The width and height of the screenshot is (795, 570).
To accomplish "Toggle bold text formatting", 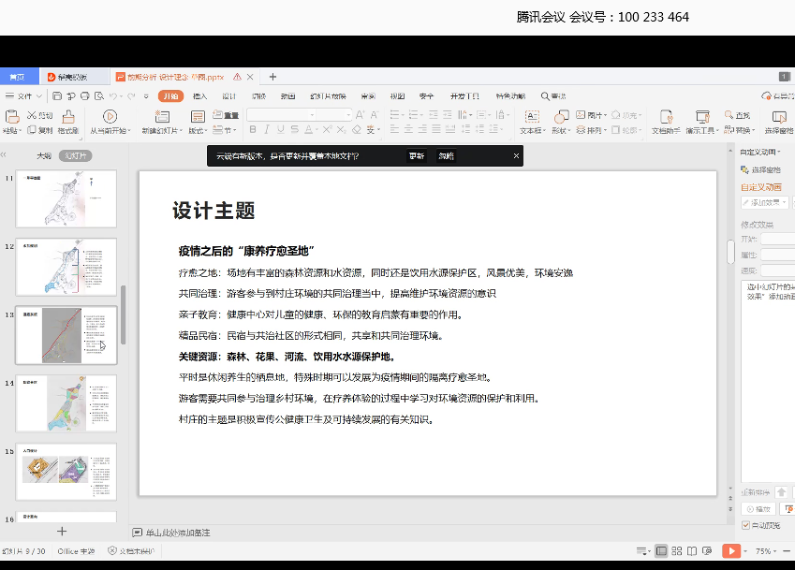I will click(x=253, y=130).
